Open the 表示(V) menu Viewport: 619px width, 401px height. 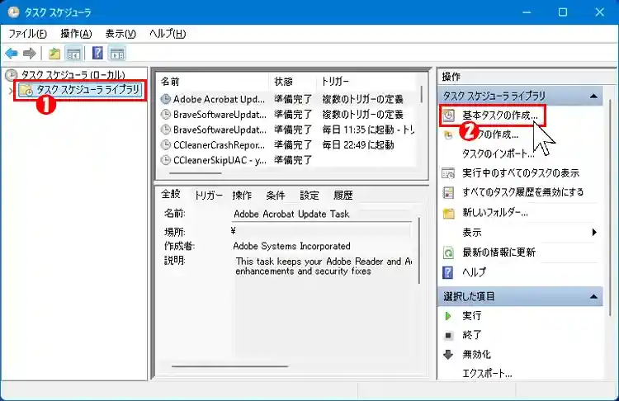point(120,34)
